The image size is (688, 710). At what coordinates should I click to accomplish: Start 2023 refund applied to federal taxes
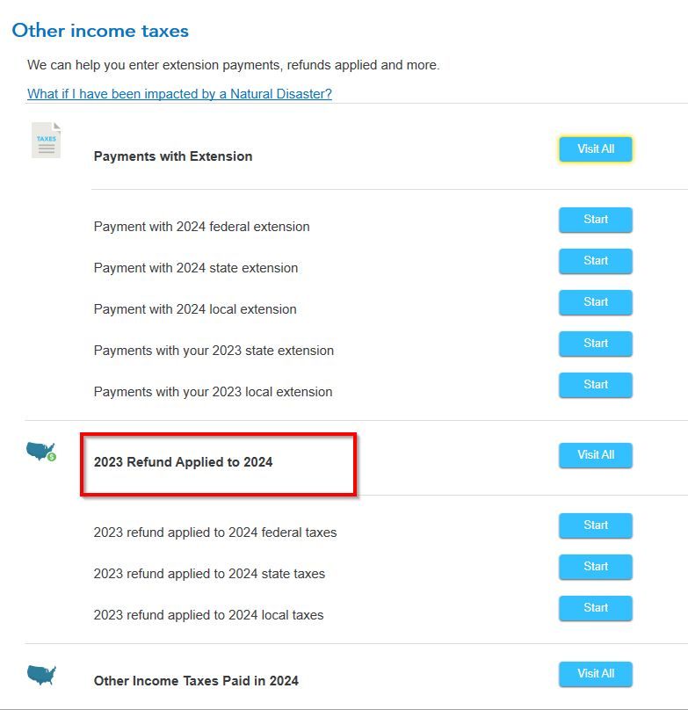(x=595, y=525)
